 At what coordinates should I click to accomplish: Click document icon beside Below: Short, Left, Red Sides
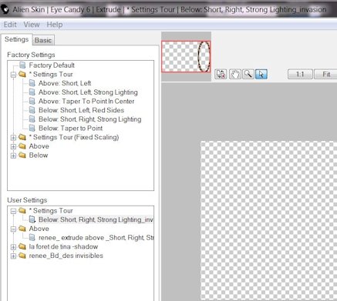coord(32,110)
